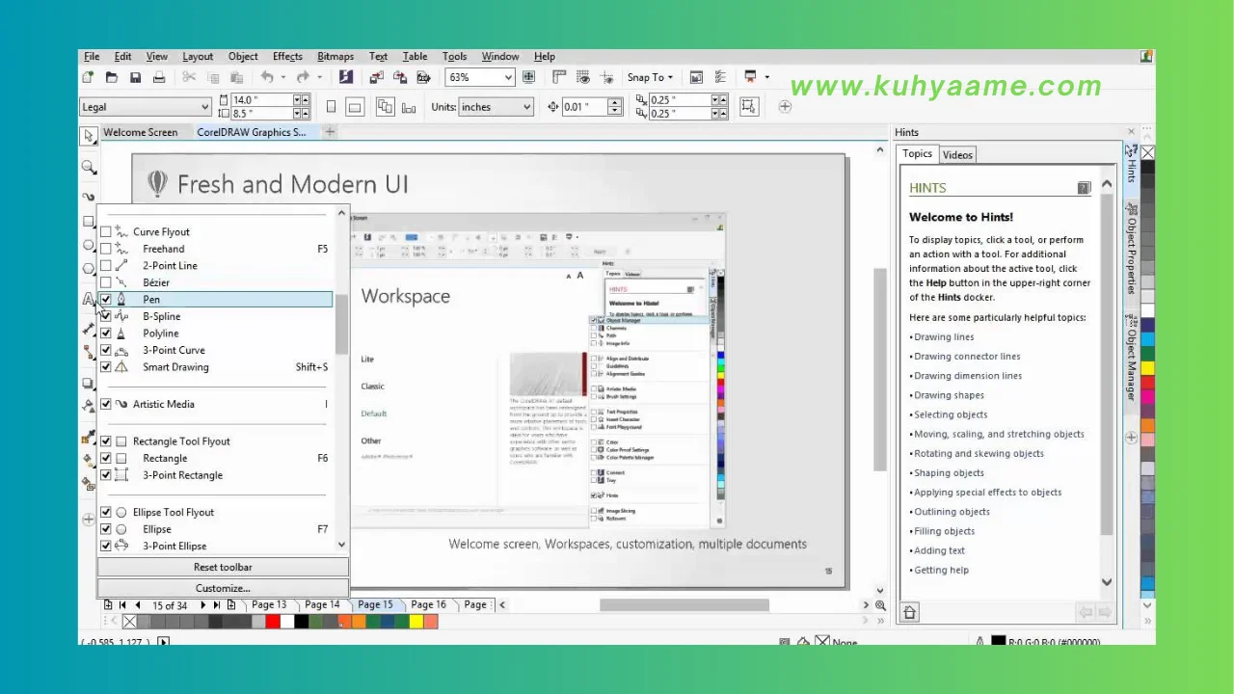Click the New document icon
Image resolution: width=1234 pixels, height=694 pixels.
89,77
